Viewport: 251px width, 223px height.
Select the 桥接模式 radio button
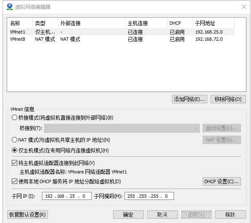pyautogui.click(x=14, y=118)
